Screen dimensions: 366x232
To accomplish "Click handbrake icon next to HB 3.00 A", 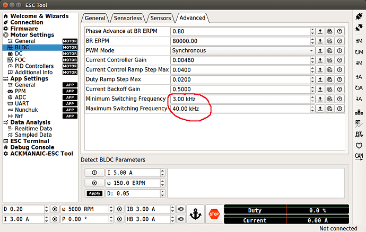I will point(181,219).
